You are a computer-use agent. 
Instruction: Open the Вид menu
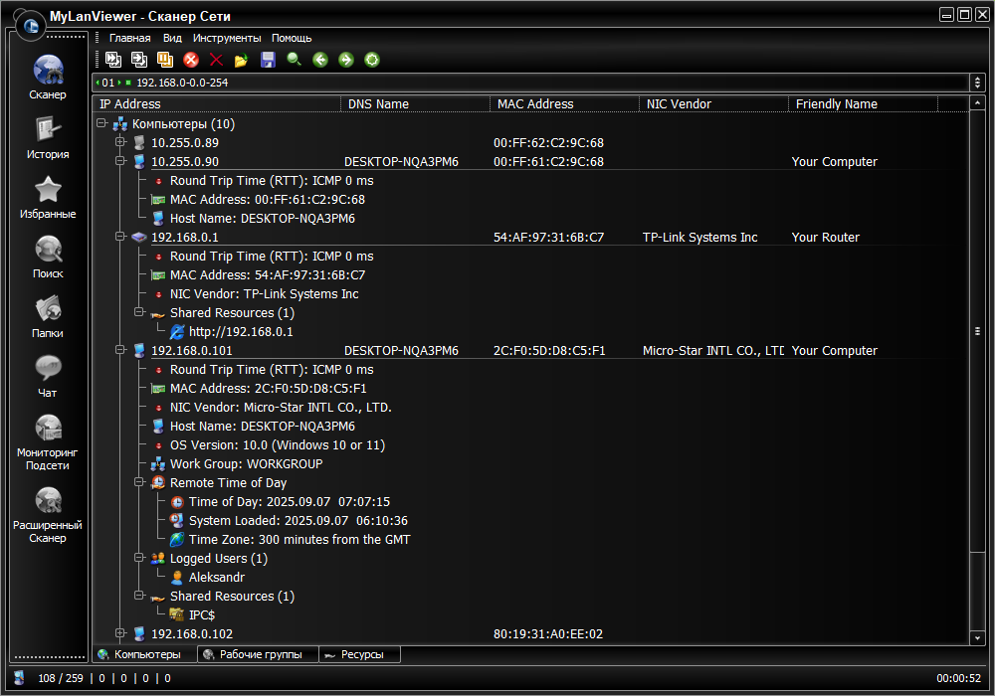172,38
